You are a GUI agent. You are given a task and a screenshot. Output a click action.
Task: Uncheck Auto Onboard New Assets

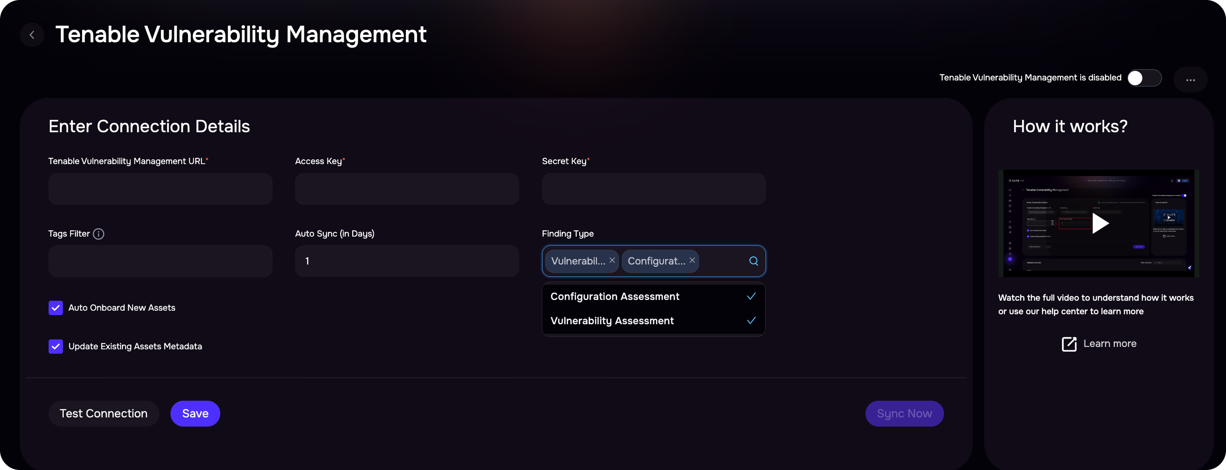(56, 308)
